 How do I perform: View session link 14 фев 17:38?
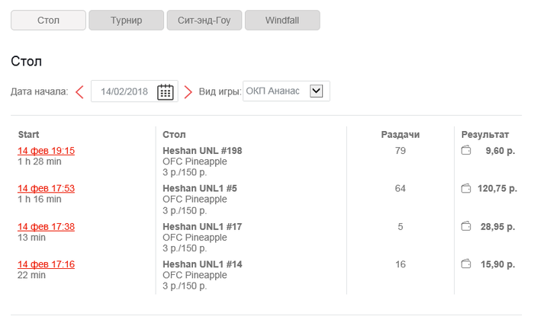pyautogui.click(x=46, y=226)
